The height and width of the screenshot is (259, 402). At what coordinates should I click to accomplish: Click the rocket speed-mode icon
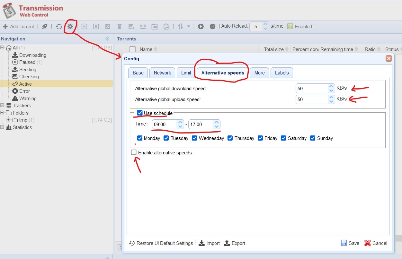[x=45, y=27]
